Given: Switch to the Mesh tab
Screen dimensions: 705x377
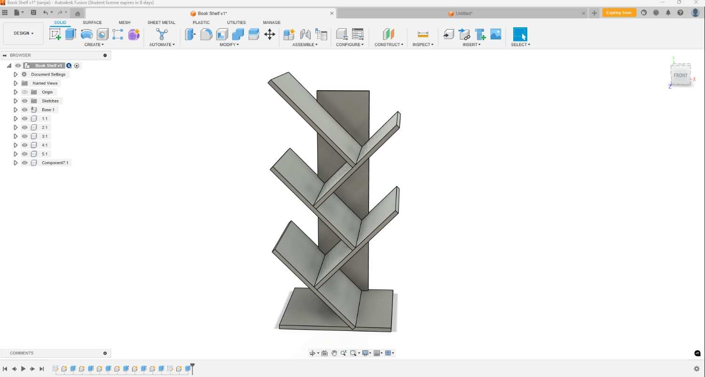Looking at the screenshot, I should pos(125,23).
